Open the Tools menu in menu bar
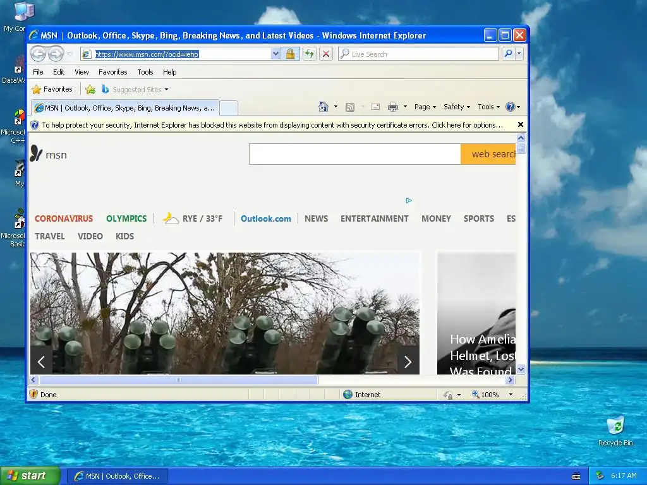 click(x=145, y=72)
